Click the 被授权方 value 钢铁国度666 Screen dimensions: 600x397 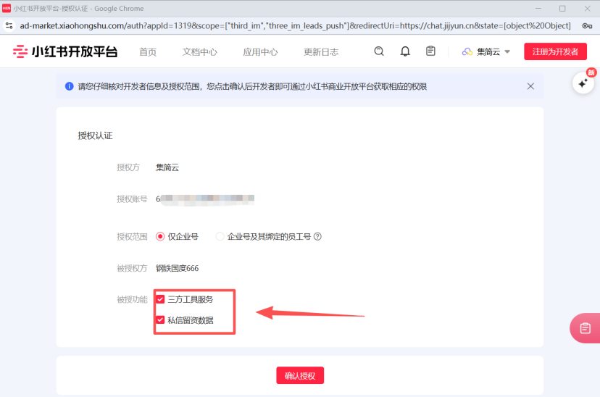click(177, 269)
